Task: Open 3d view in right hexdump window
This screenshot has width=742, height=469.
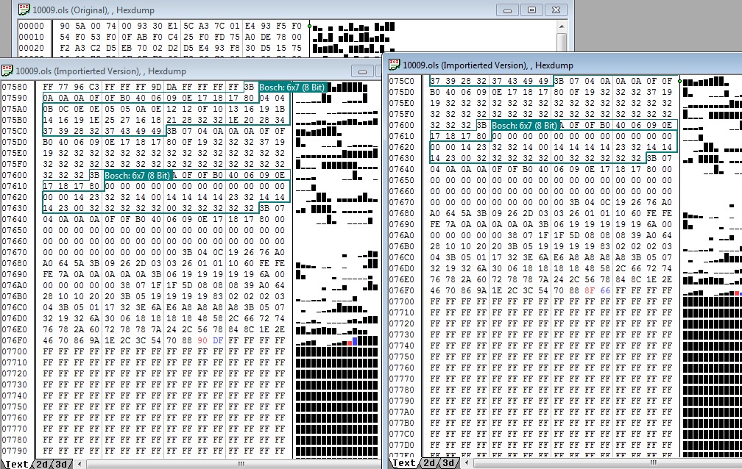Action: point(448,462)
